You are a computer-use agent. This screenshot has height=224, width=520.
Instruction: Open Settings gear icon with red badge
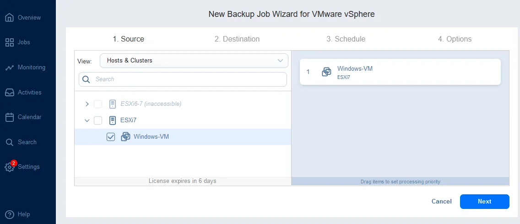(9, 167)
